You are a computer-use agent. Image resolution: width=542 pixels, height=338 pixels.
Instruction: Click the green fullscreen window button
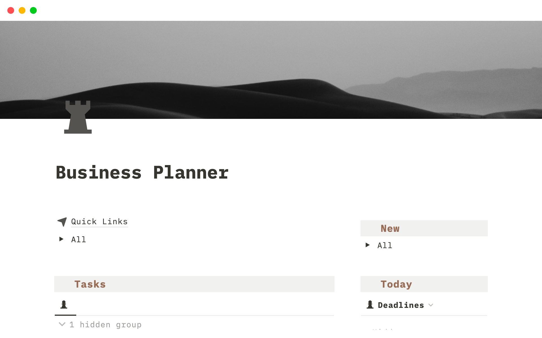33,10
